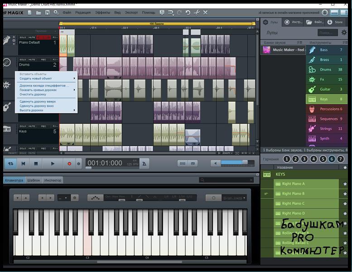
Task: Open the Store tab
Action: (x=335, y=22)
